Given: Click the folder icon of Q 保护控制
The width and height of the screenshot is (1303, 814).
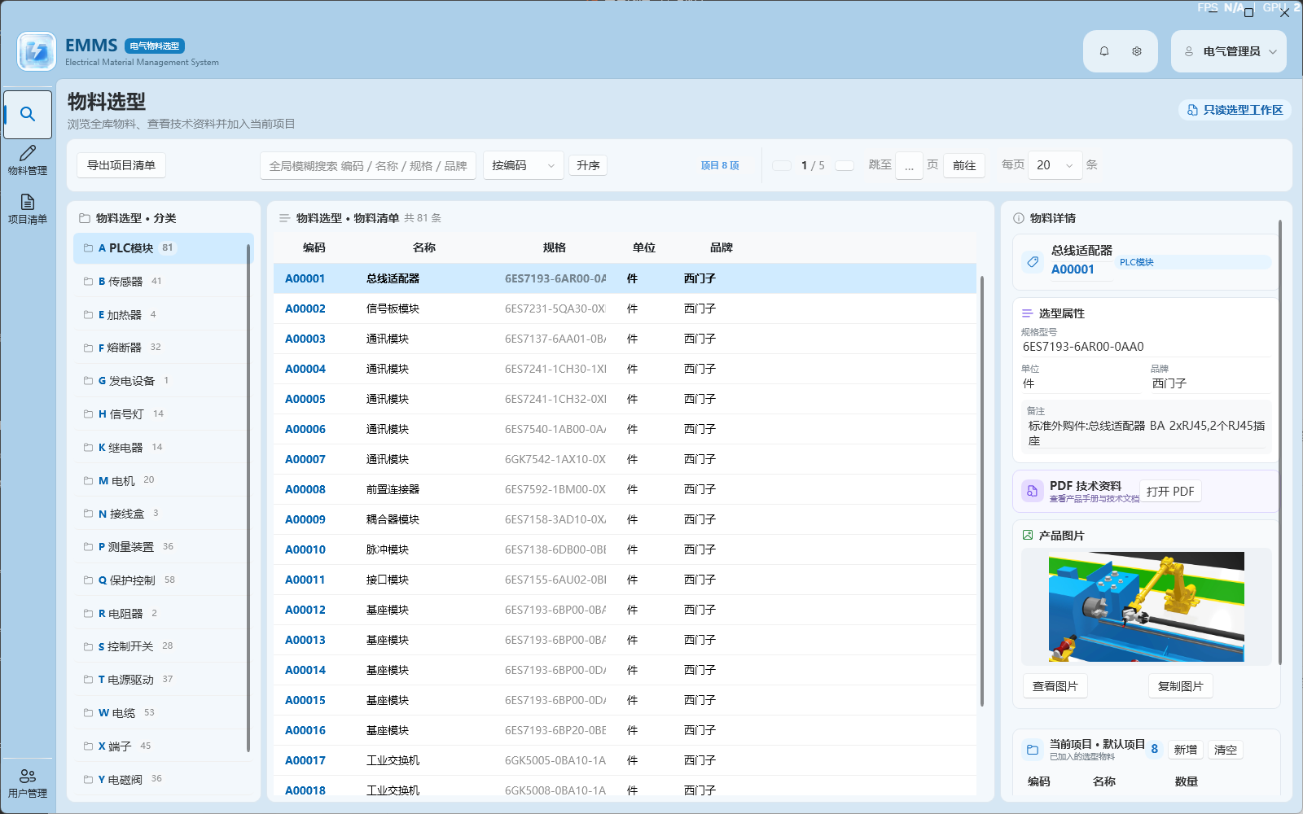Looking at the screenshot, I should coord(88,580).
